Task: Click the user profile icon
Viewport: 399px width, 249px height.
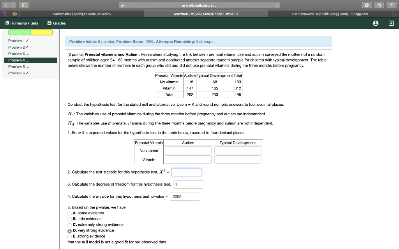Action: 375,23
